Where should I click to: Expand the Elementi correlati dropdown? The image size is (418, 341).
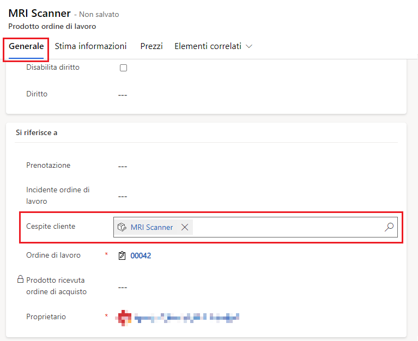tap(213, 46)
